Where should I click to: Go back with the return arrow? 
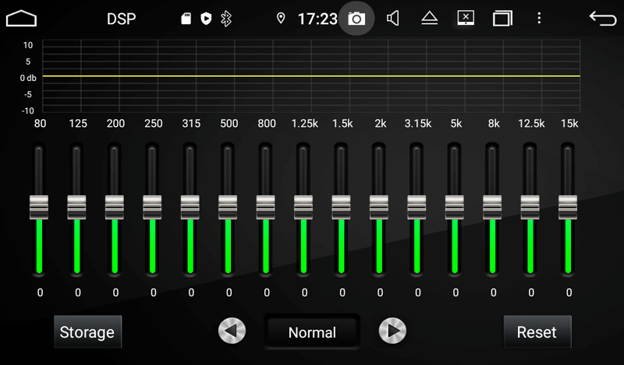[602, 18]
